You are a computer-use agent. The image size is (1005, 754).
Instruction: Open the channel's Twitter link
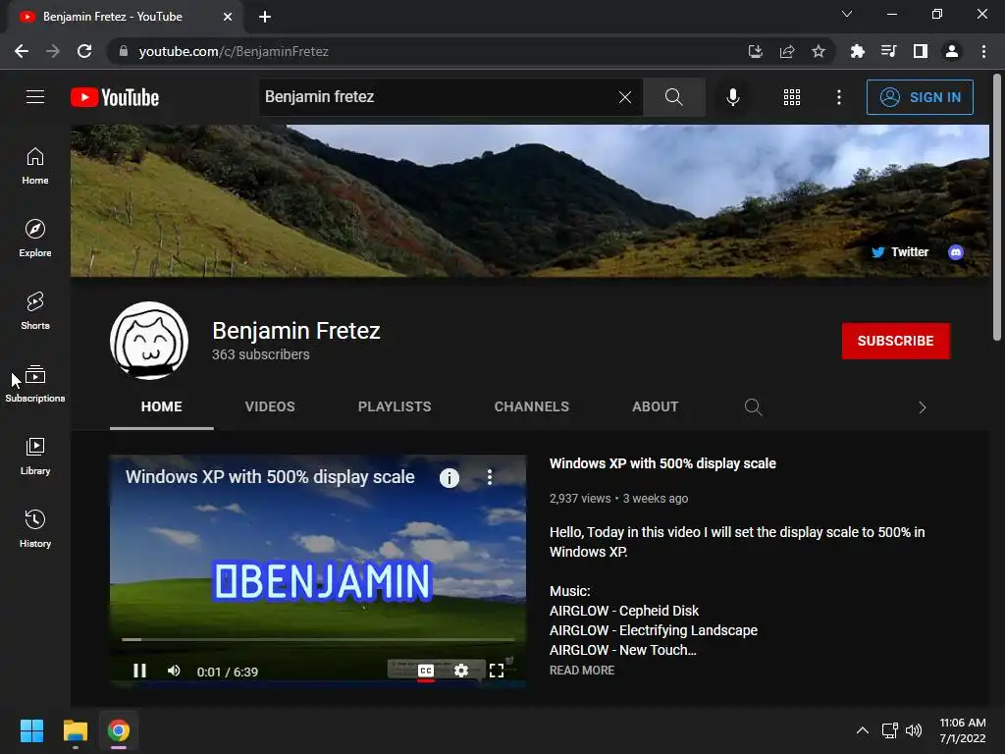pyautogui.click(x=900, y=252)
